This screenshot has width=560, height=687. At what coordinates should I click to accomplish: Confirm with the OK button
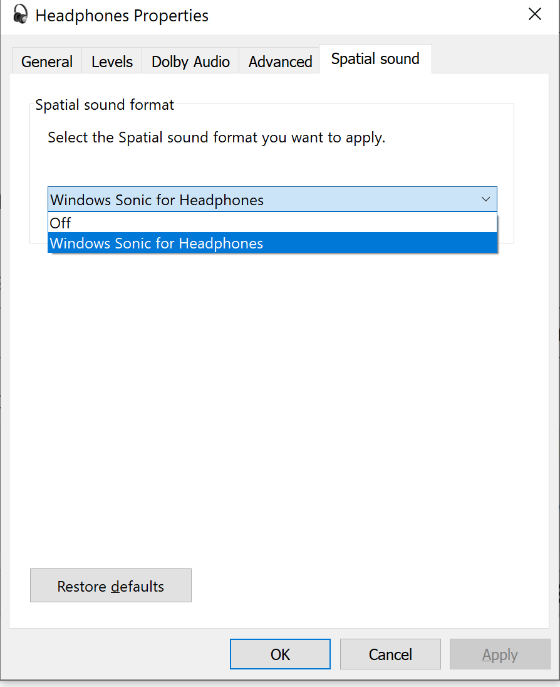click(280, 654)
